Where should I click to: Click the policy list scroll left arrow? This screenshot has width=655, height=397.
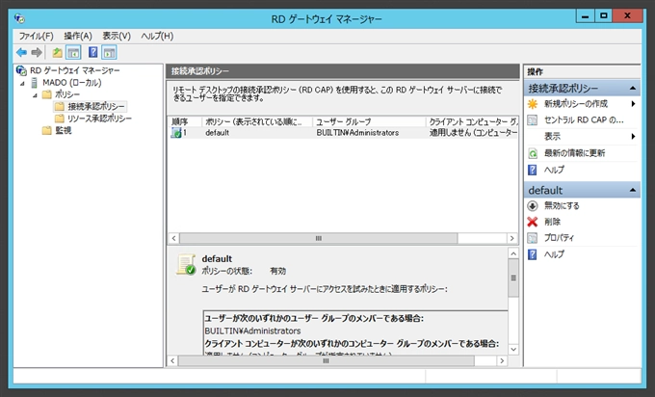click(173, 238)
